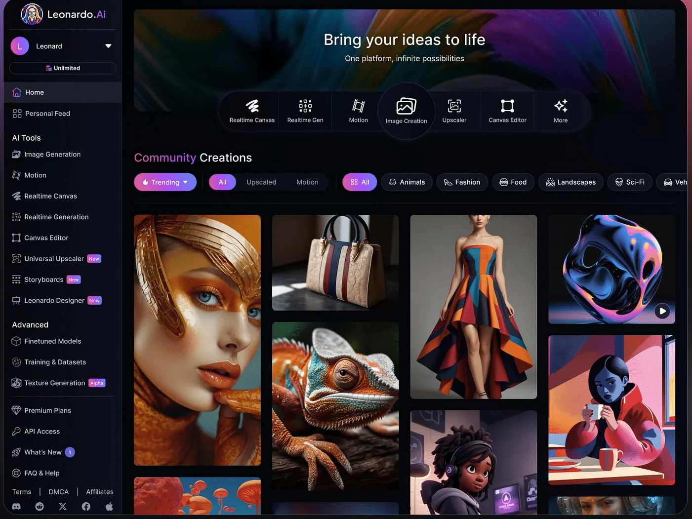Filter creations by Motion type
The height and width of the screenshot is (519, 692).
(x=307, y=182)
